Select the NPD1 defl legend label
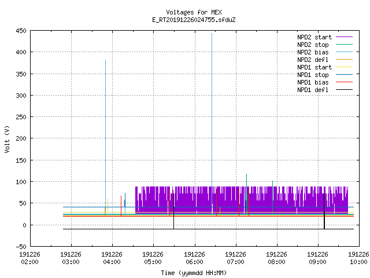The height and width of the screenshot is (278, 370). (x=313, y=90)
